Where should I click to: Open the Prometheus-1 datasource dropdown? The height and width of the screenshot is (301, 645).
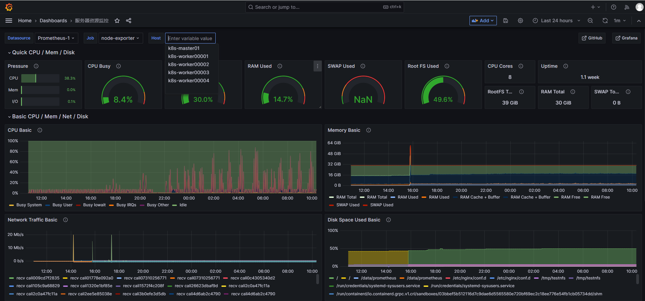pyautogui.click(x=56, y=38)
